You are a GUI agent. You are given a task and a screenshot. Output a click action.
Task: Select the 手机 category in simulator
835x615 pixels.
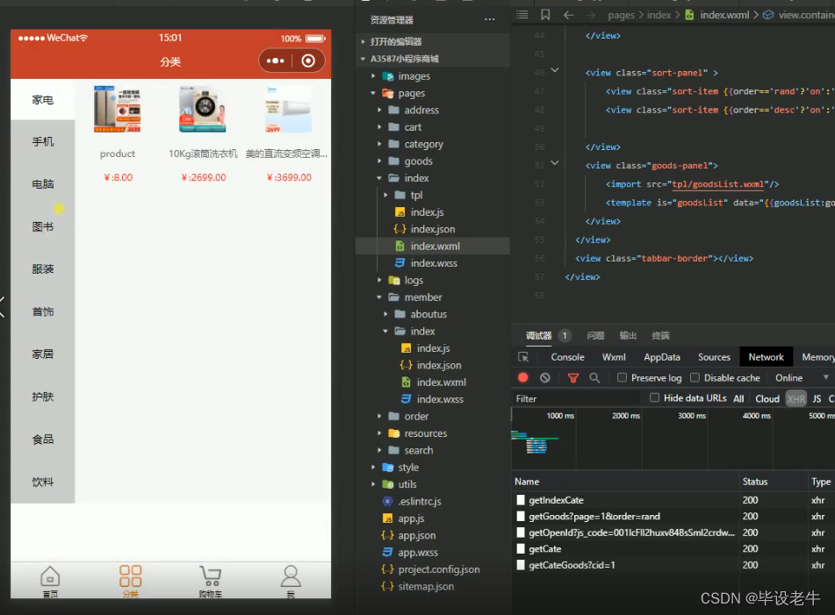pyautogui.click(x=43, y=141)
